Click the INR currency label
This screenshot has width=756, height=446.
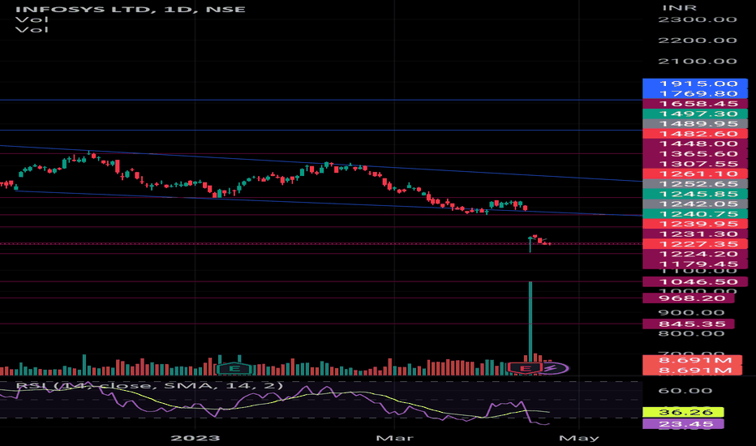pos(679,8)
